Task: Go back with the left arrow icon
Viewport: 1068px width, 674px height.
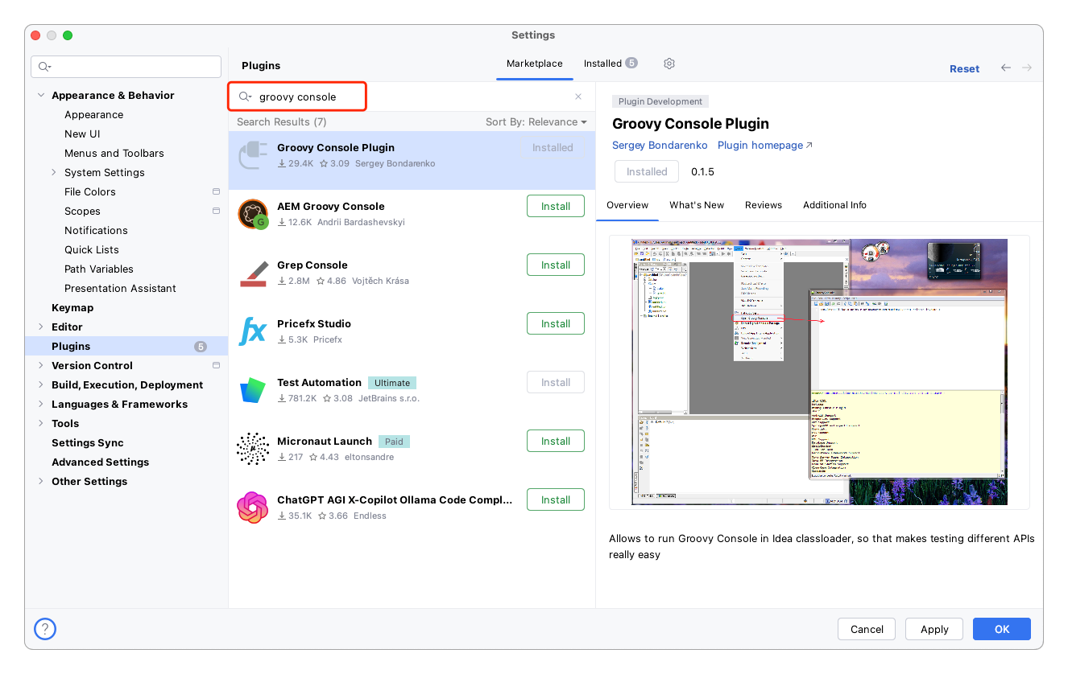Action: point(1006,68)
